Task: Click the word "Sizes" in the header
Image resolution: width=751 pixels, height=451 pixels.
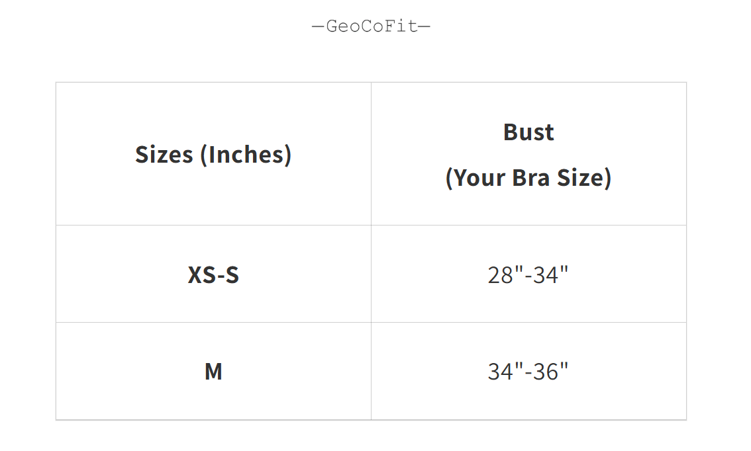Action: [x=164, y=154]
